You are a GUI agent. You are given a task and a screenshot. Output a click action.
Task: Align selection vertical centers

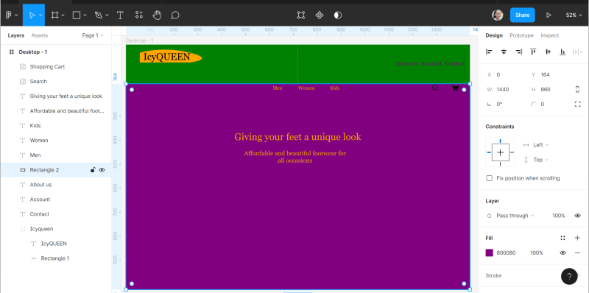548,52
